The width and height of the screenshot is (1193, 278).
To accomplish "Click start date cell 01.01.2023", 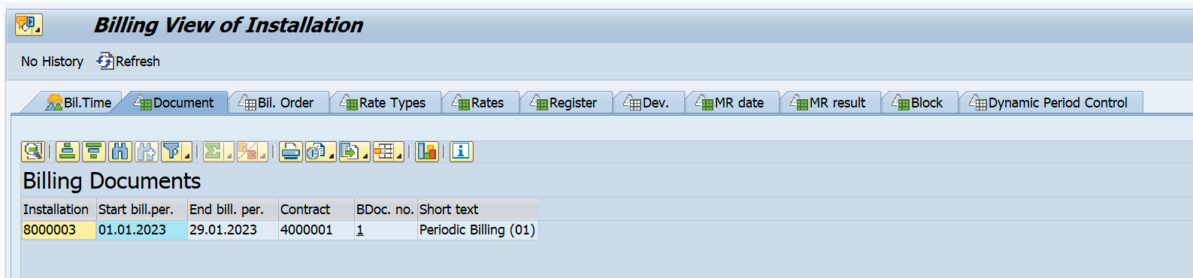I will click(x=142, y=230).
